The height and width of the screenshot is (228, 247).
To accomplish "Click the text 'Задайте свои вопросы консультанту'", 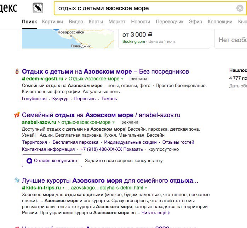I will (x=123, y=161).
